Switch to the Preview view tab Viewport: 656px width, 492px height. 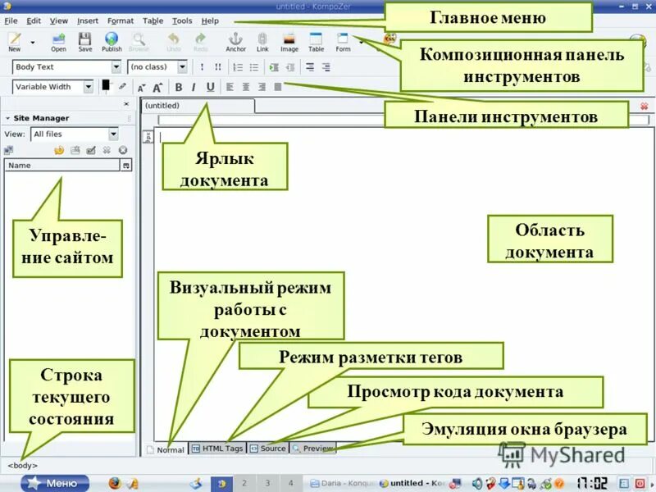[313, 449]
